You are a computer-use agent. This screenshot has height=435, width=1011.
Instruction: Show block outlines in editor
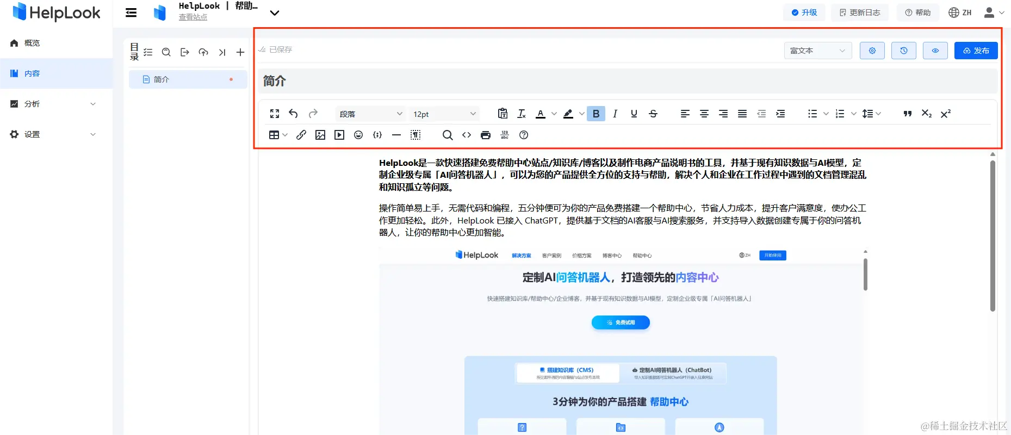pyautogui.click(x=415, y=135)
